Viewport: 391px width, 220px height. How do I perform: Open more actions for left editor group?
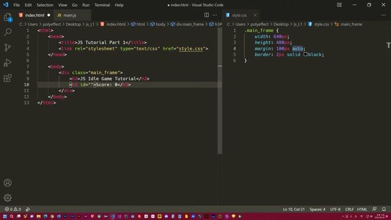tap(214, 15)
